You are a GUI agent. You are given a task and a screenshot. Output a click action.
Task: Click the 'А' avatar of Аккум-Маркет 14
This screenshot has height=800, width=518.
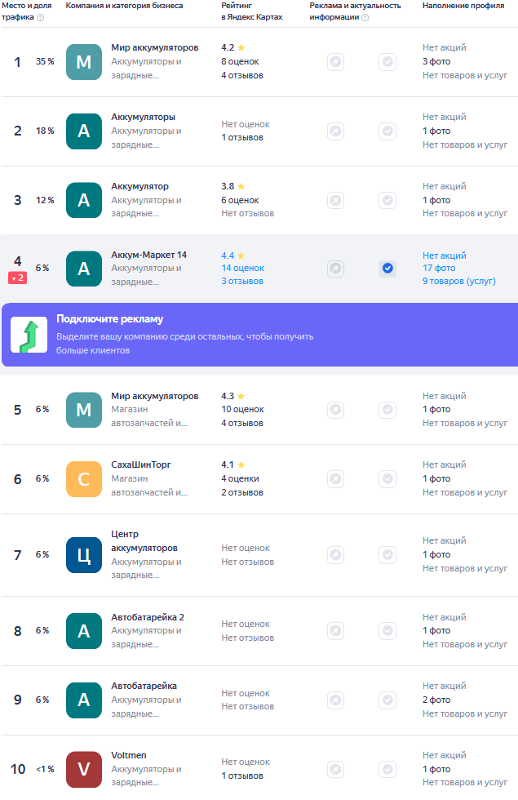click(x=83, y=269)
